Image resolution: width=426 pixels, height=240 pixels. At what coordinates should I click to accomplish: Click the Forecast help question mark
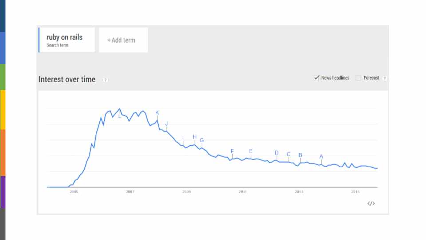coord(384,78)
